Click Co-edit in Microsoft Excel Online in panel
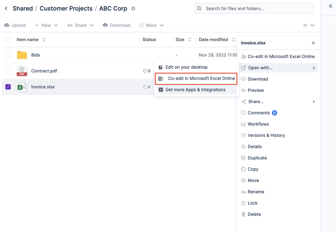 [278, 56]
